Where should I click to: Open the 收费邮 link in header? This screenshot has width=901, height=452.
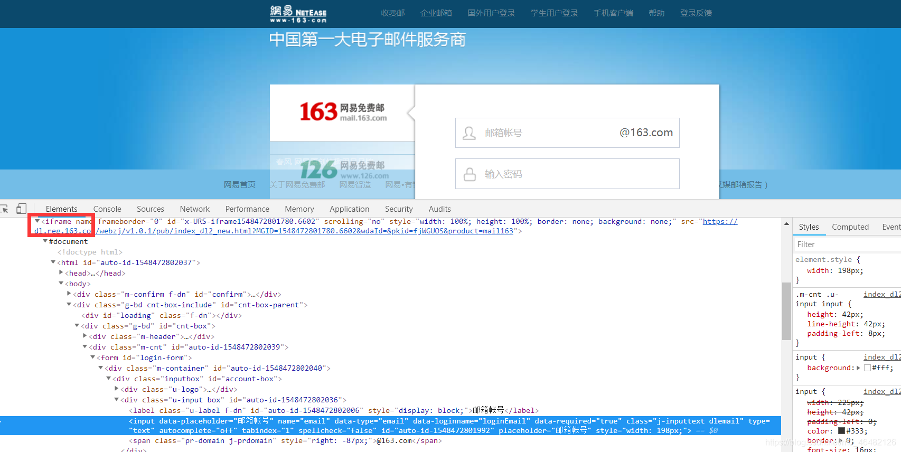[393, 13]
